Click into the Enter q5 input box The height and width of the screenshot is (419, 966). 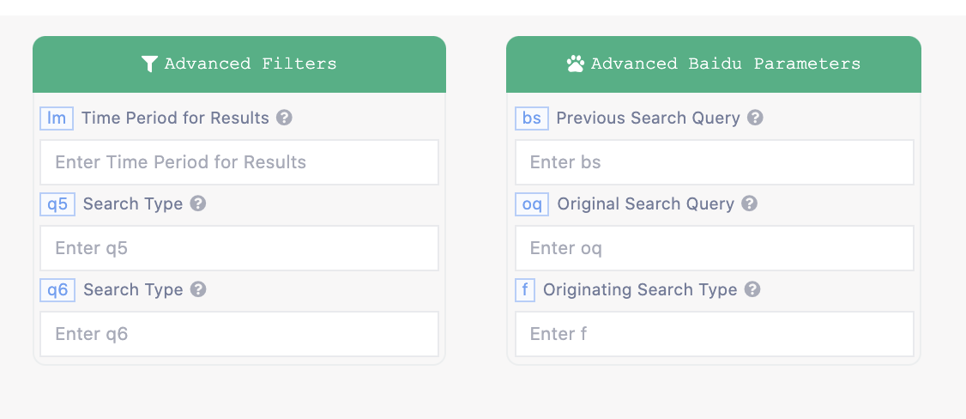239,248
